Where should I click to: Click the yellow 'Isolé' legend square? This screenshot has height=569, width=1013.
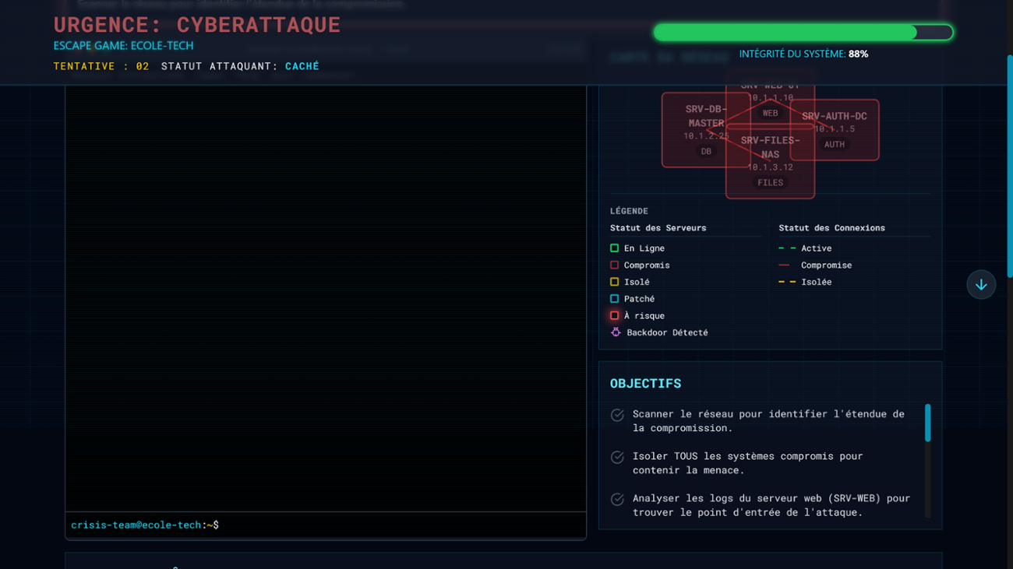pyautogui.click(x=614, y=282)
